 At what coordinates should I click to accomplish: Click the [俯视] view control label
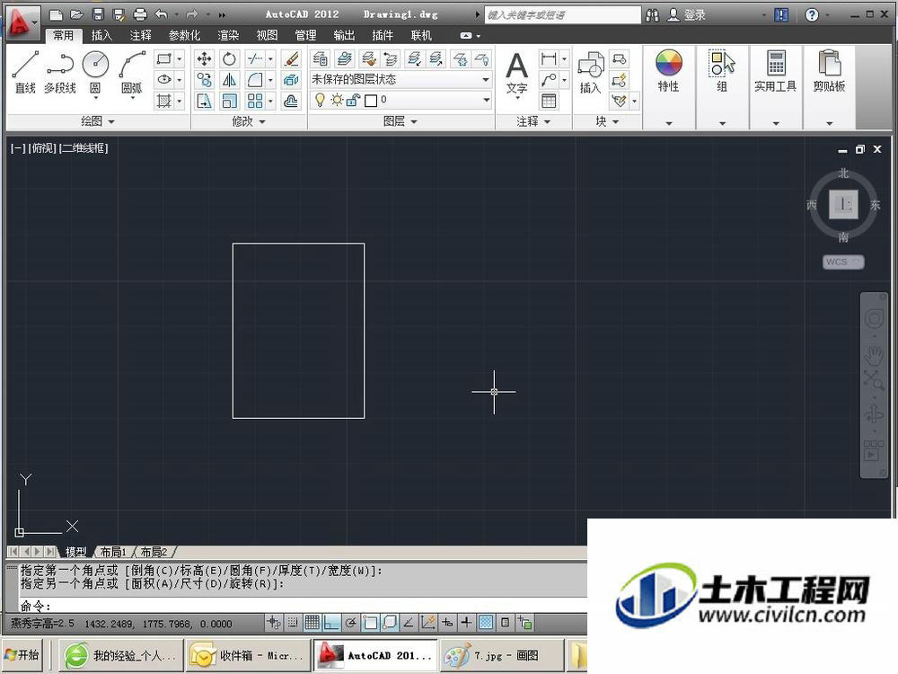pos(42,148)
